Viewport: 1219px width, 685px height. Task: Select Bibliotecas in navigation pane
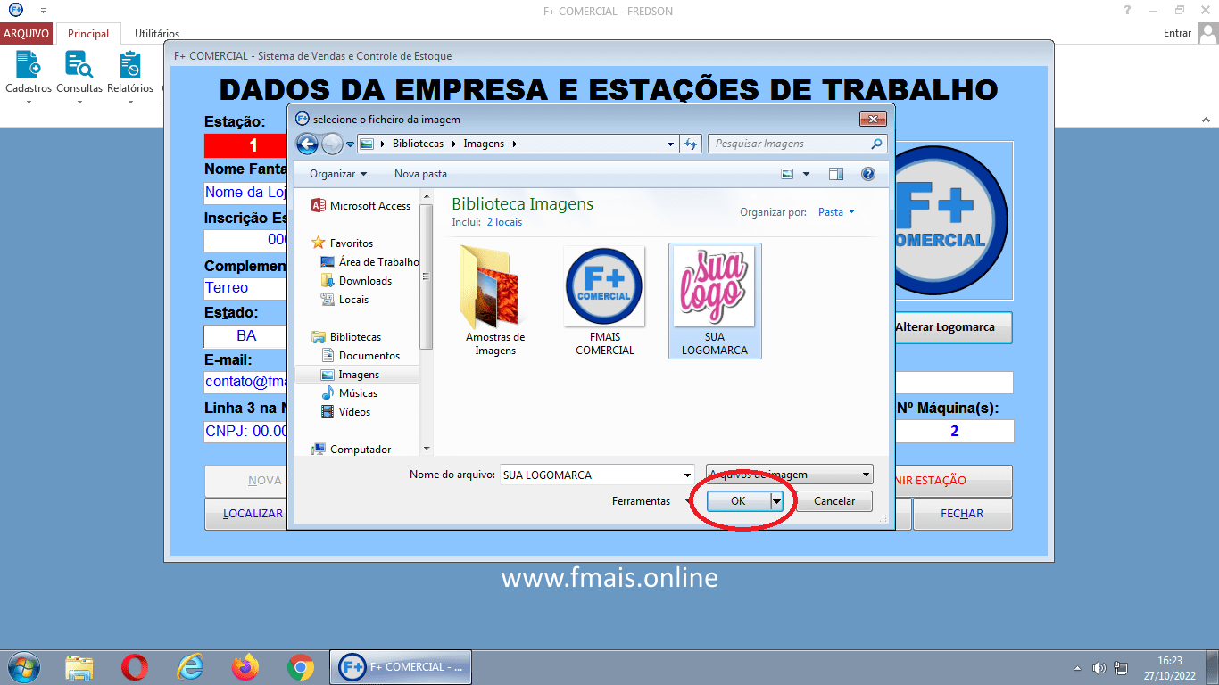[x=346, y=337]
